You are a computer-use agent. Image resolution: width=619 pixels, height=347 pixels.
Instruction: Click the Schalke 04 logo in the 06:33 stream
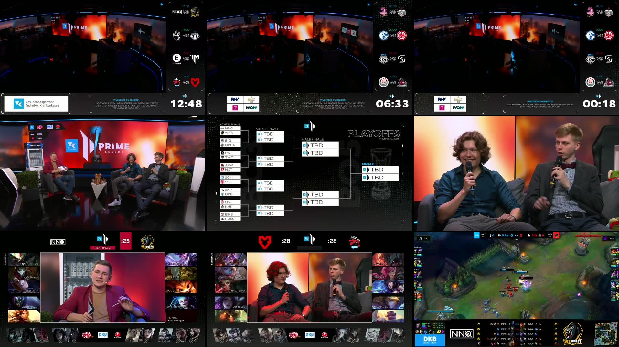click(x=383, y=36)
